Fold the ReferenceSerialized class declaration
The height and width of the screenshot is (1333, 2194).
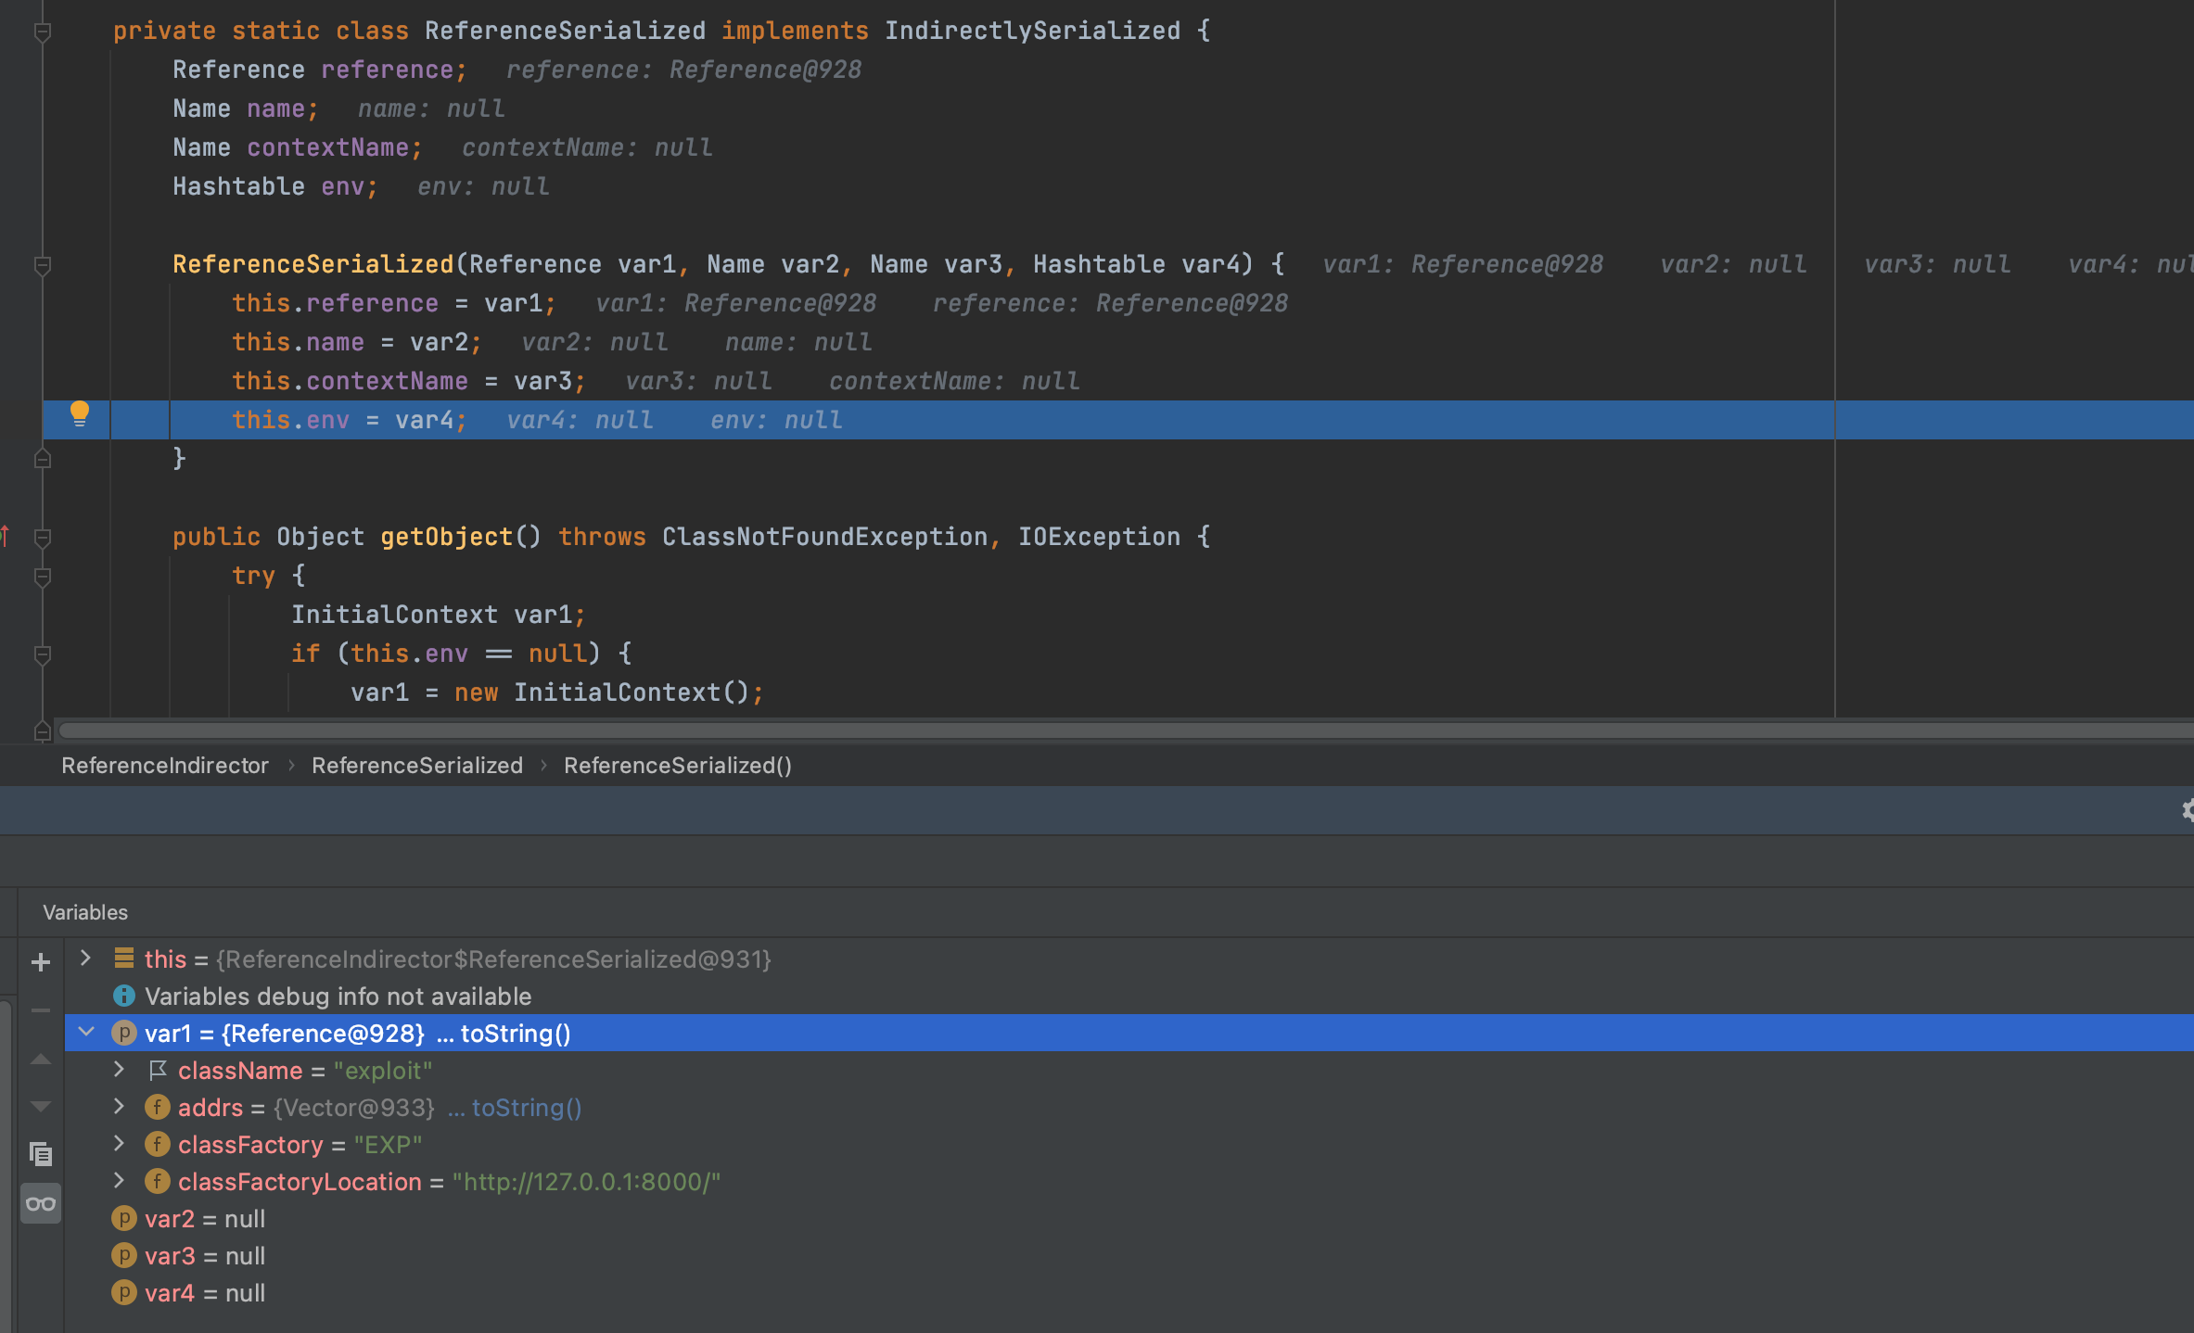click(x=42, y=32)
